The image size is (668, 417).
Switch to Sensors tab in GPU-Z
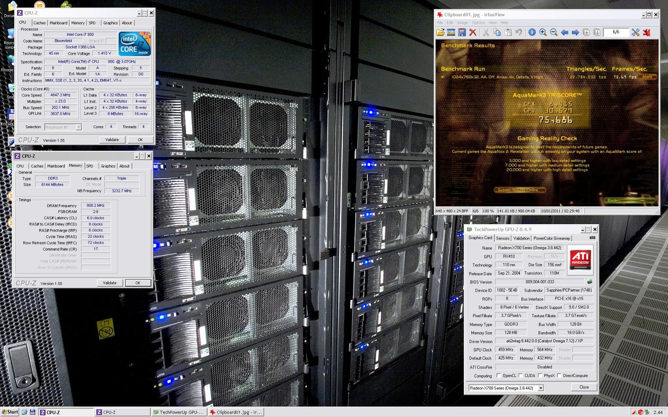[x=503, y=238]
